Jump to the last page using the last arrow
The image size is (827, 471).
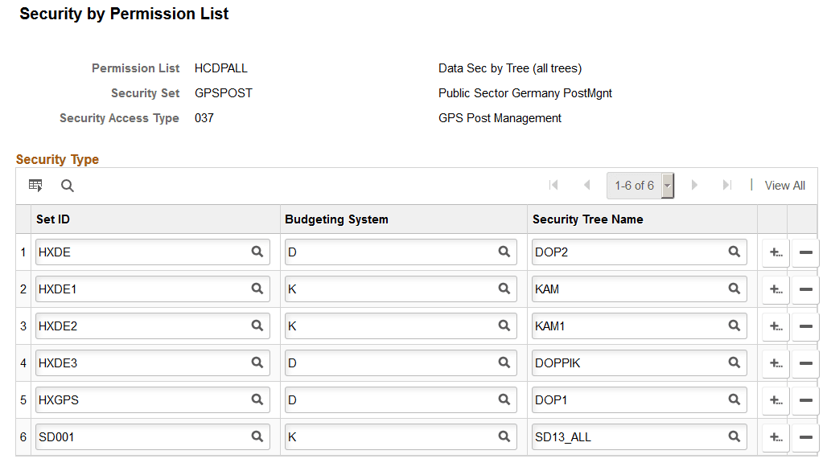(x=726, y=185)
